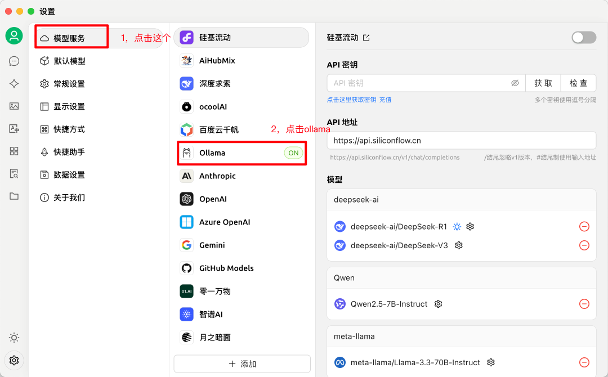608x377 pixels.
Task: Select Anthropic provider
Action: point(242,176)
